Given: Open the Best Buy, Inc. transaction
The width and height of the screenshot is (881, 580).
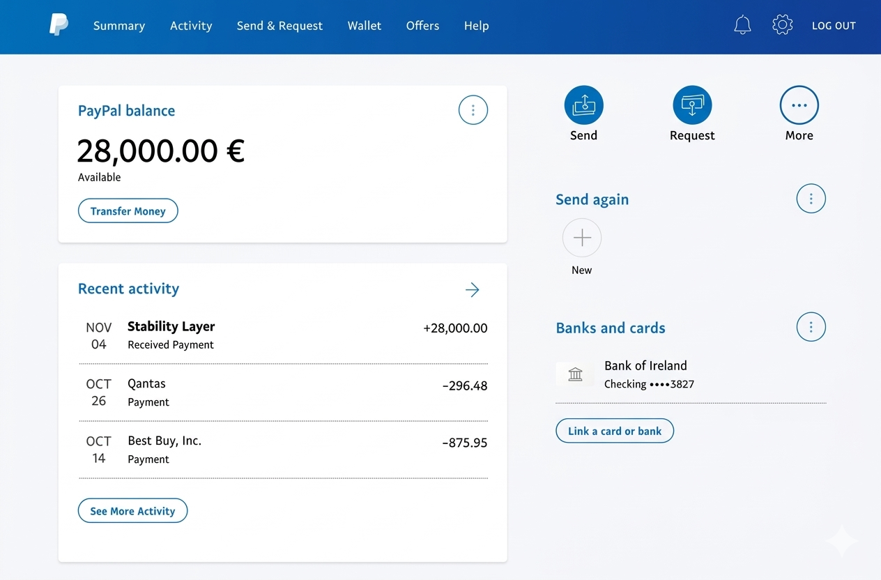Looking at the screenshot, I should [x=283, y=450].
